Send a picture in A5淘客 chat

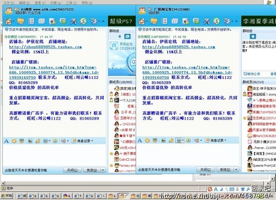30,141
